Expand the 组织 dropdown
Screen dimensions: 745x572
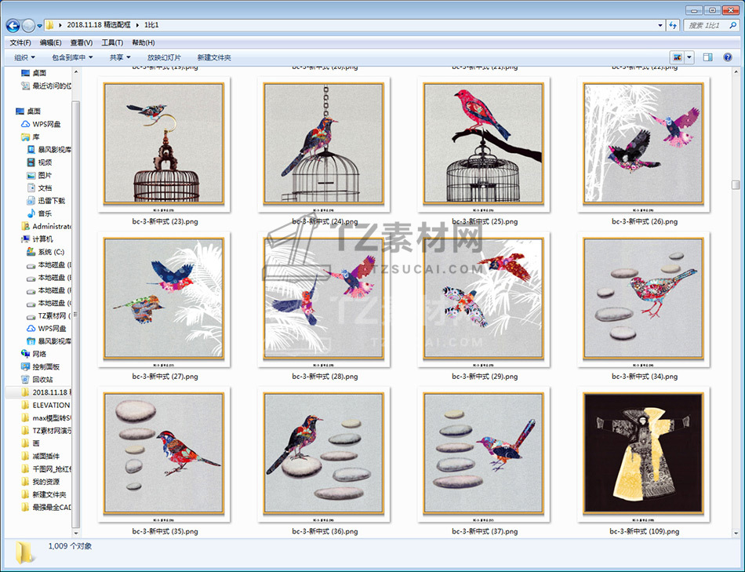[24, 57]
